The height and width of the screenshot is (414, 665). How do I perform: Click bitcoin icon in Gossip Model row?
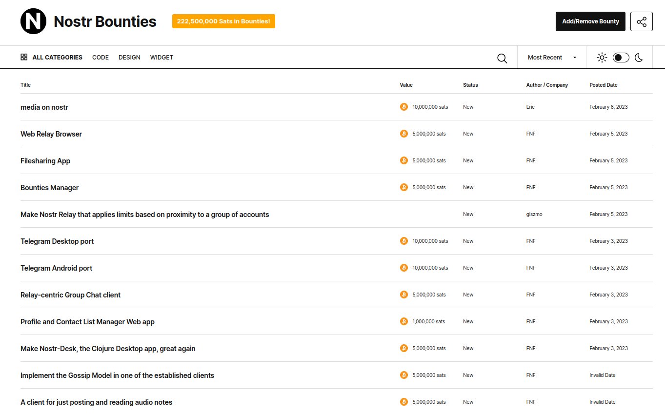(404, 375)
